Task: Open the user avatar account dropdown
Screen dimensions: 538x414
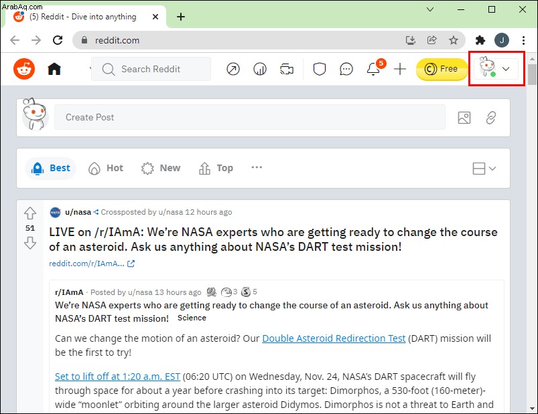Action: point(496,68)
